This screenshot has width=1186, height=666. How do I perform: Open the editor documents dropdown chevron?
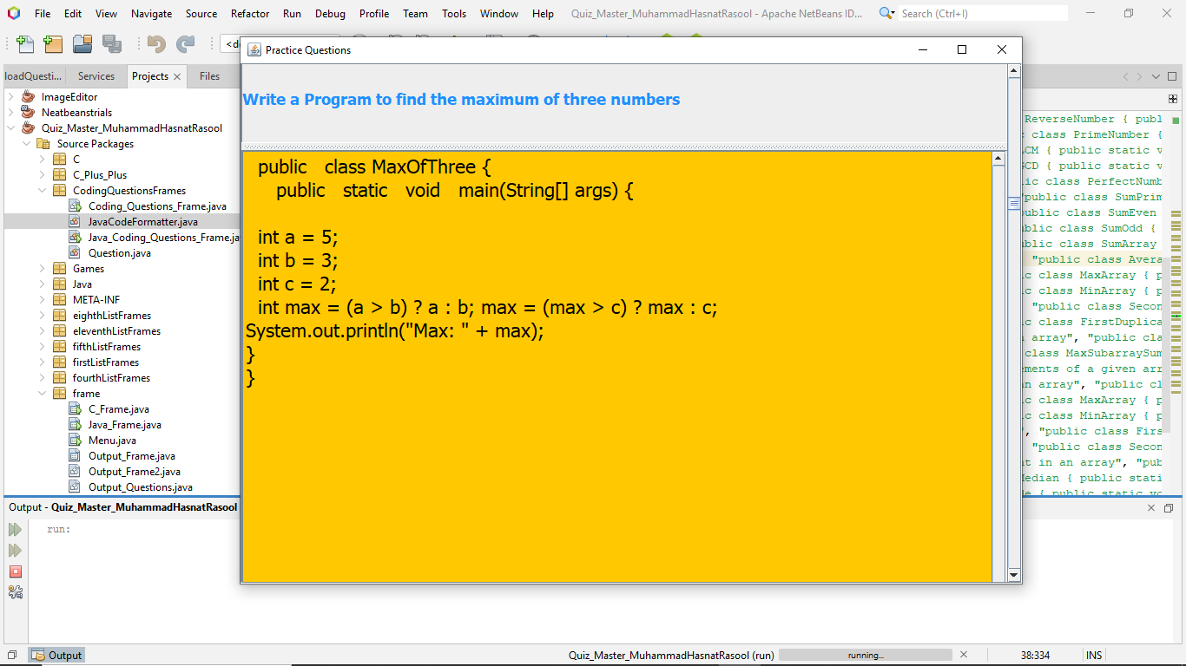tap(1156, 76)
